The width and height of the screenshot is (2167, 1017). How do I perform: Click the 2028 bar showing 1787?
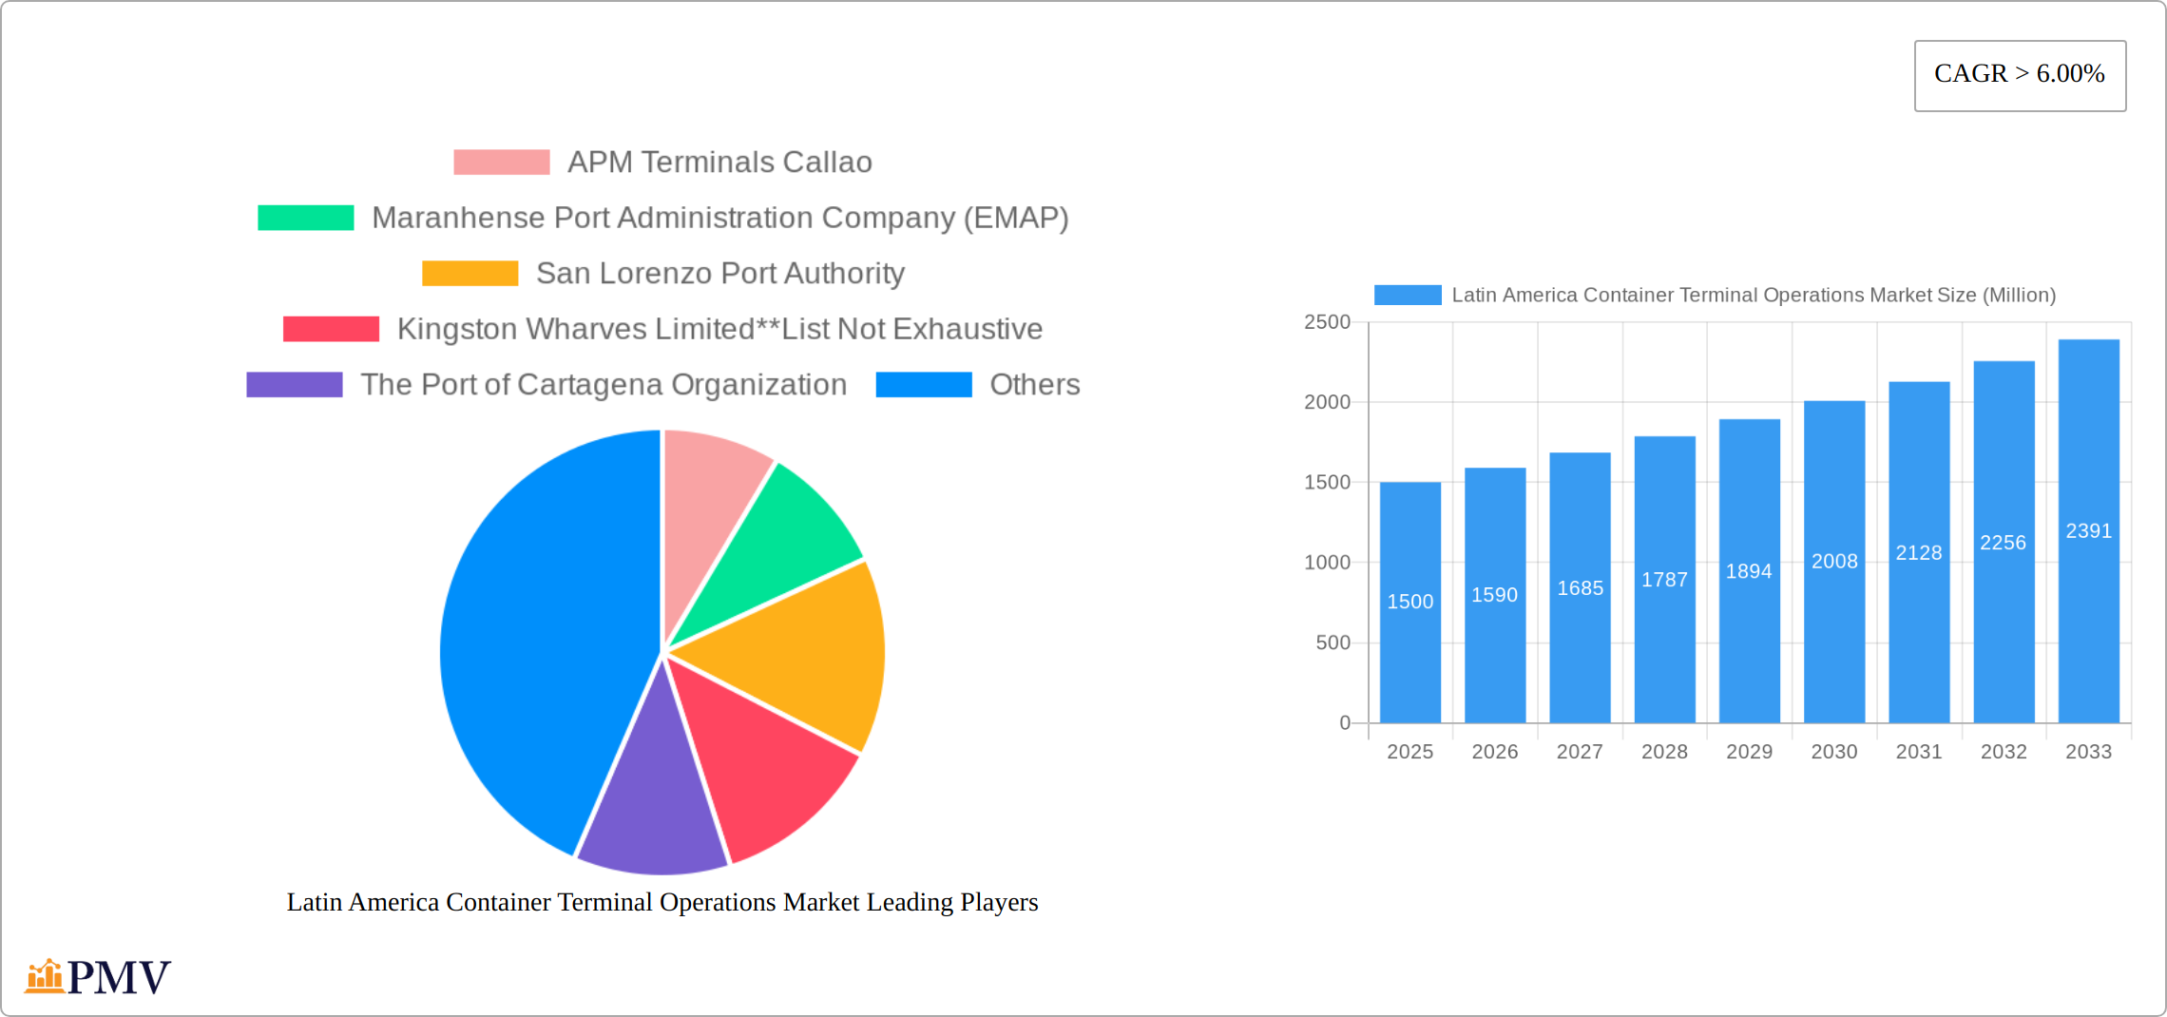[1664, 580]
